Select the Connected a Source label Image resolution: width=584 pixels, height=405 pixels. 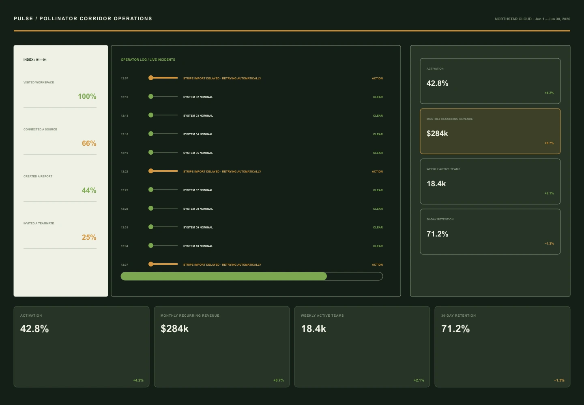coord(40,129)
